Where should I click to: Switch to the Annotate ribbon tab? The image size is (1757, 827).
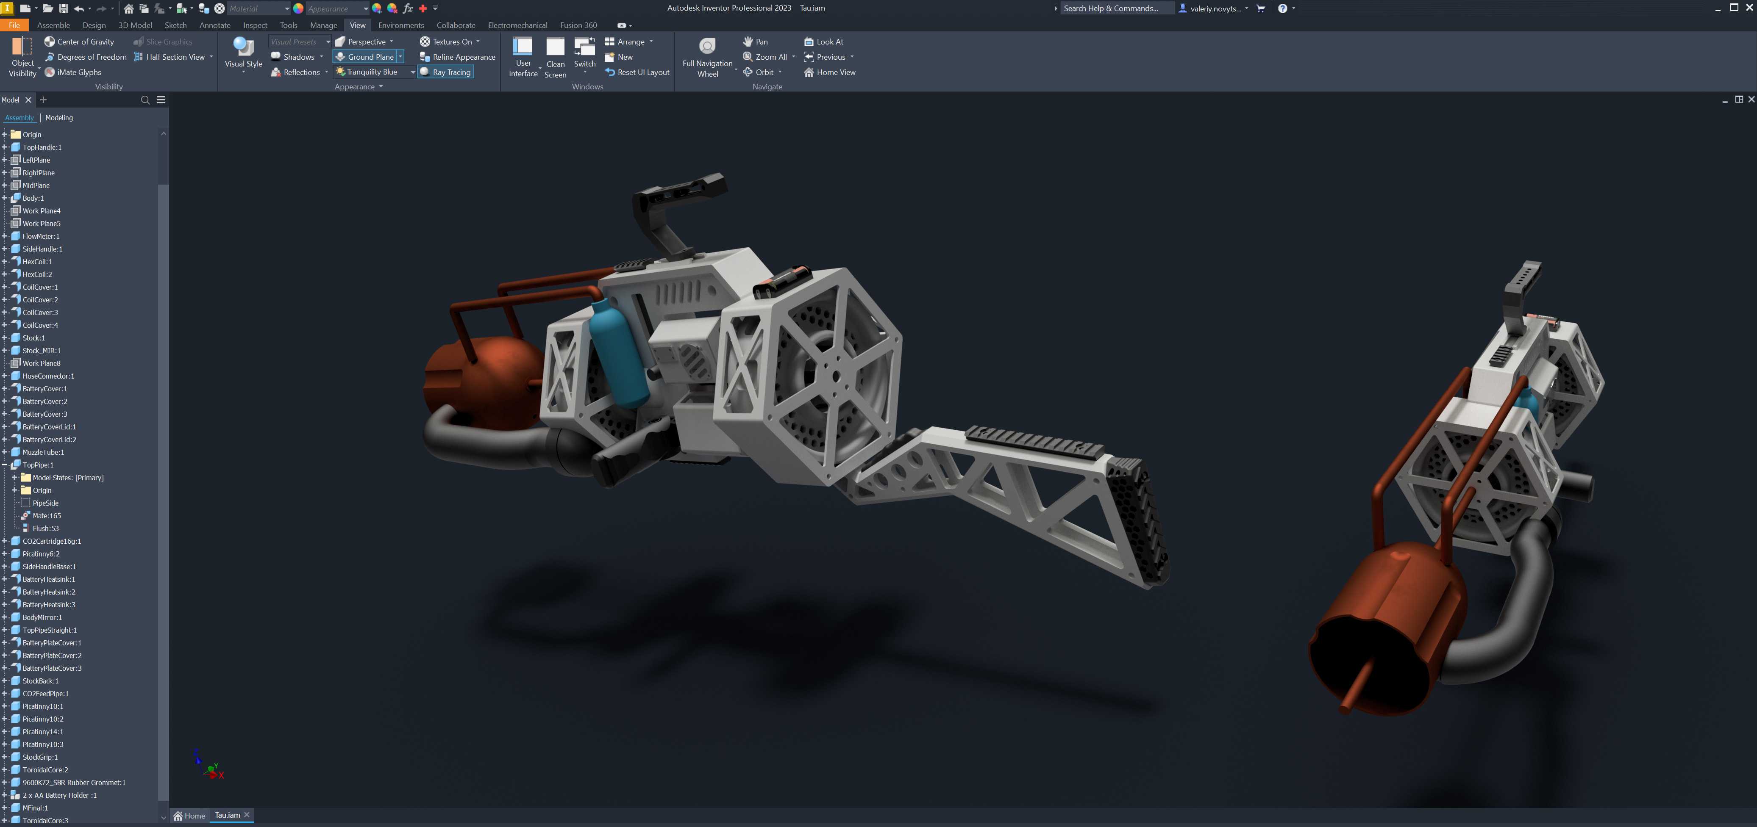[x=215, y=25]
